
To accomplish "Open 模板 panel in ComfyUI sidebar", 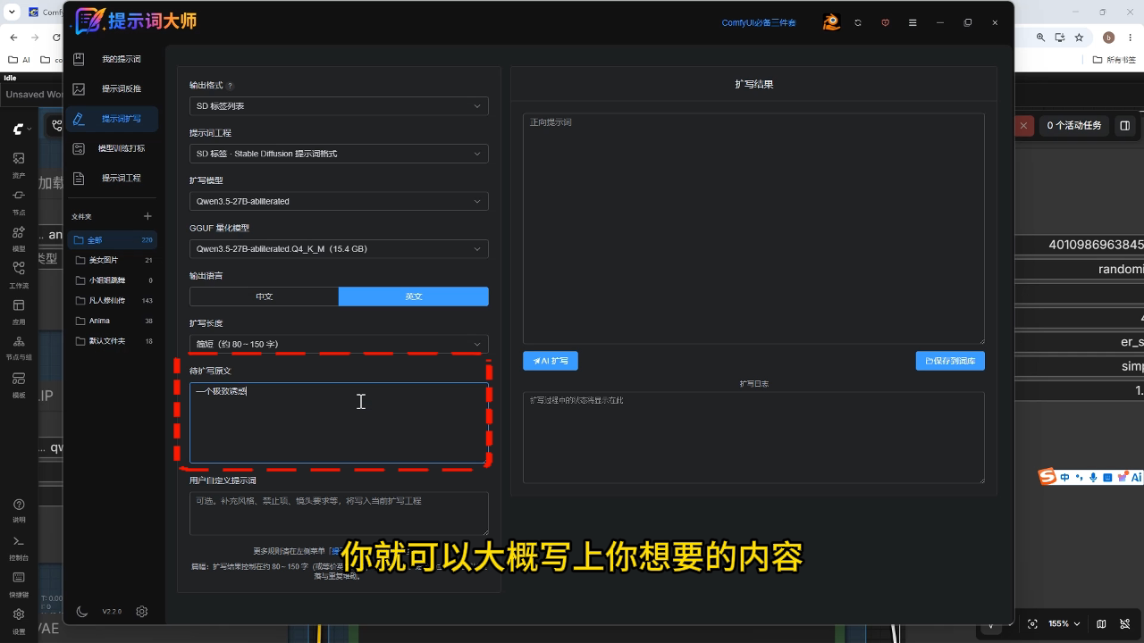I will pos(19,384).
